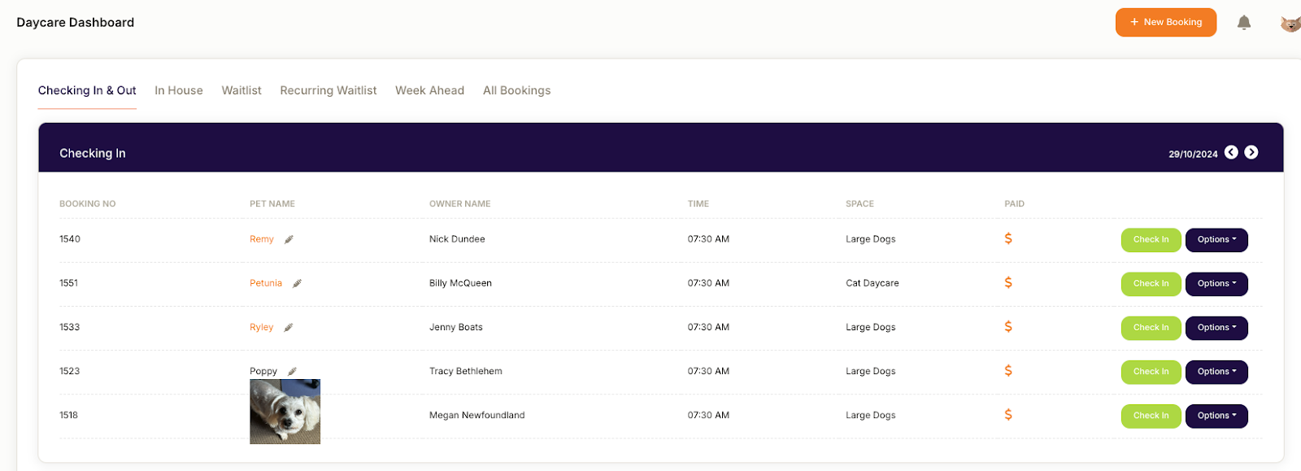Select the Checking In & Out tab
Screen dimensions: 1301x471
(87, 90)
